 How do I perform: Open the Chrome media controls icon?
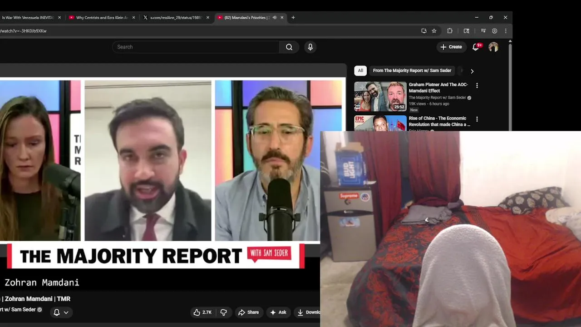coord(483,31)
